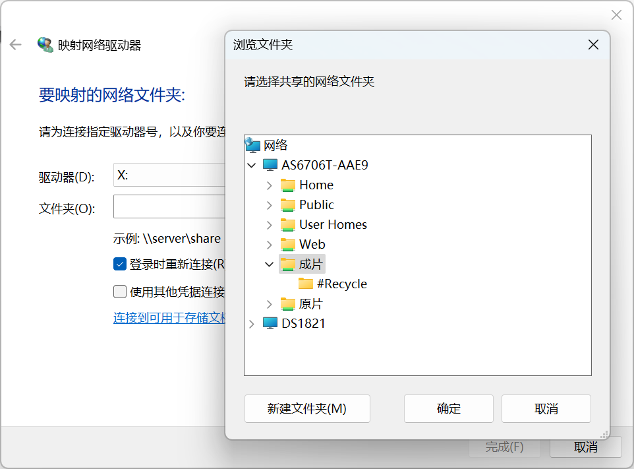Click the DS1821 computer icon
Viewport: 634px width, 469px height.
(x=270, y=324)
